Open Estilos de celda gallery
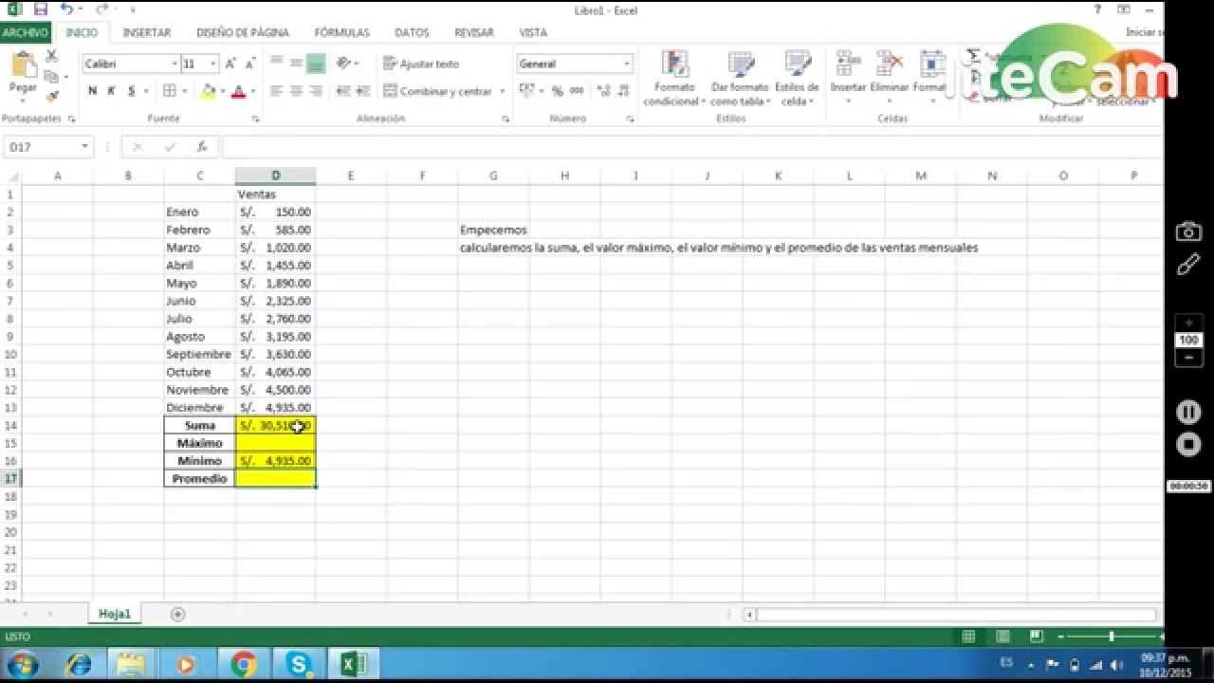 pos(797,79)
